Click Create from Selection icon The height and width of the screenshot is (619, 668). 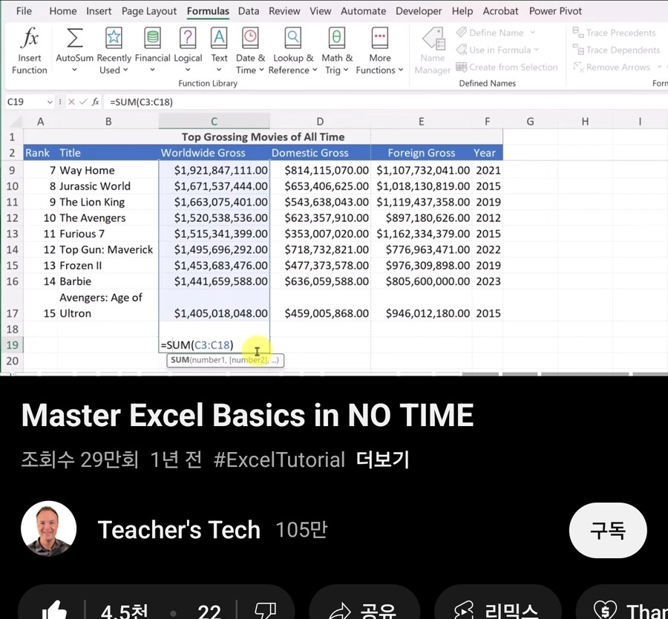462,67
